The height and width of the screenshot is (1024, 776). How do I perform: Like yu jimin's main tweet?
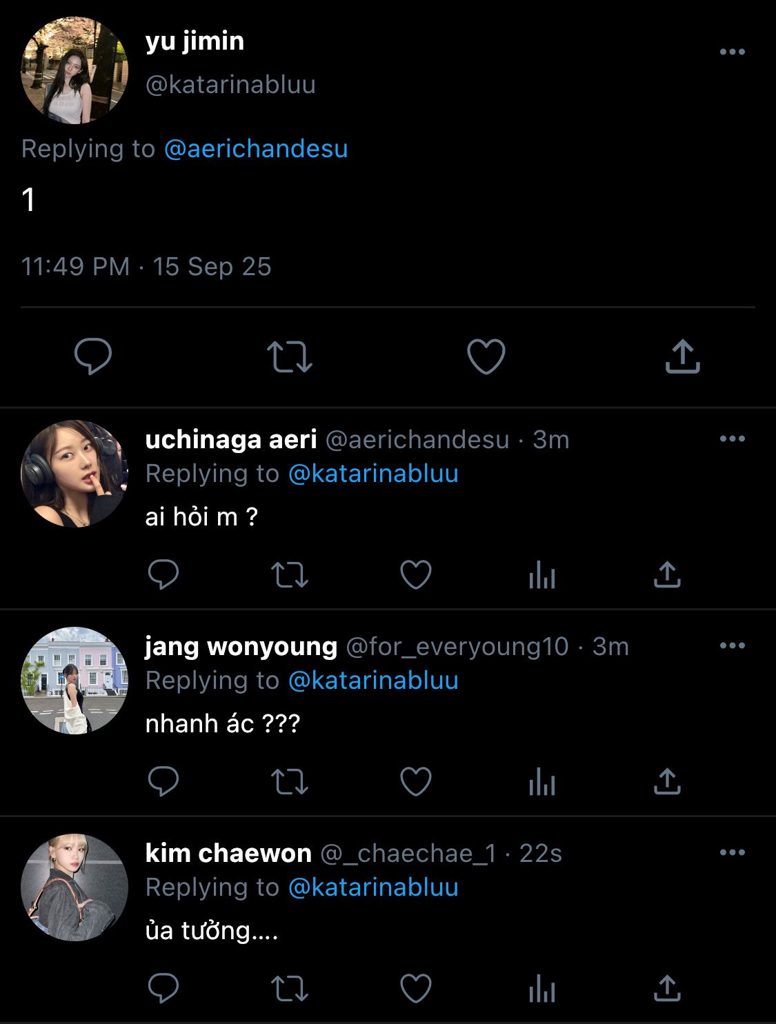[486, 357]
